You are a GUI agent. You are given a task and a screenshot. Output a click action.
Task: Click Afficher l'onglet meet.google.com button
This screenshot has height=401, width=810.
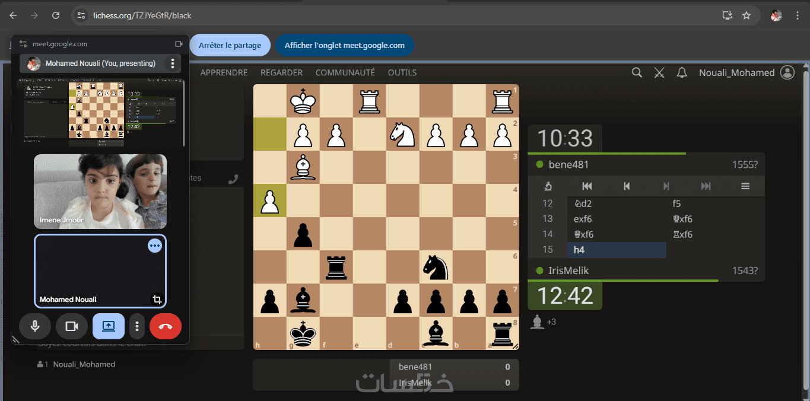(344, 45)
